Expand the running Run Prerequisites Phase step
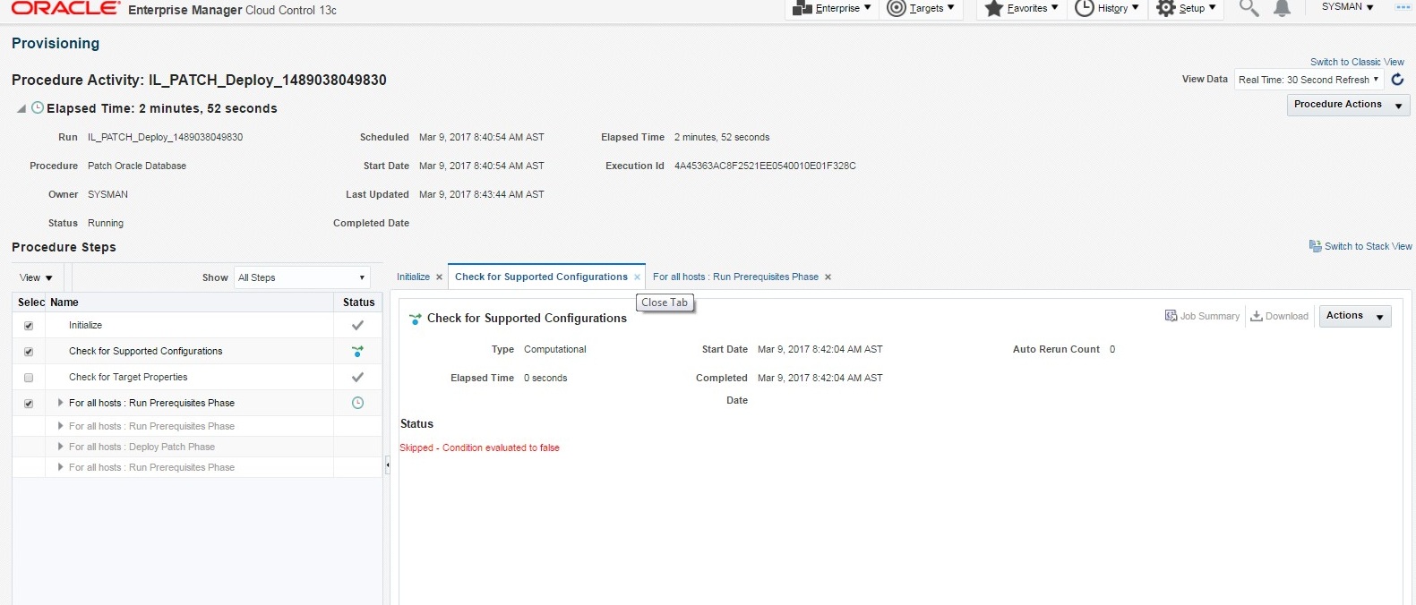 coord(61,403)
